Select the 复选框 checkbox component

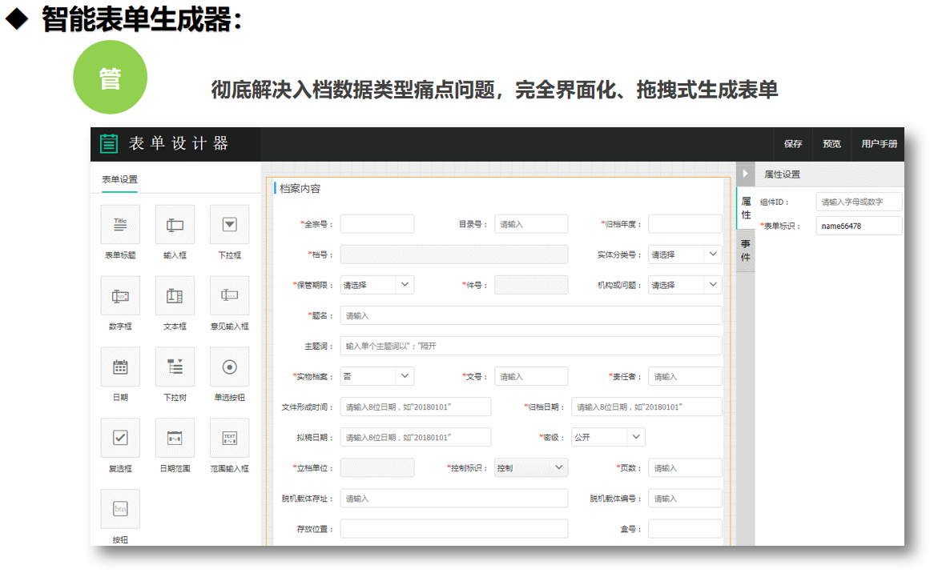(x=120, y=438)
